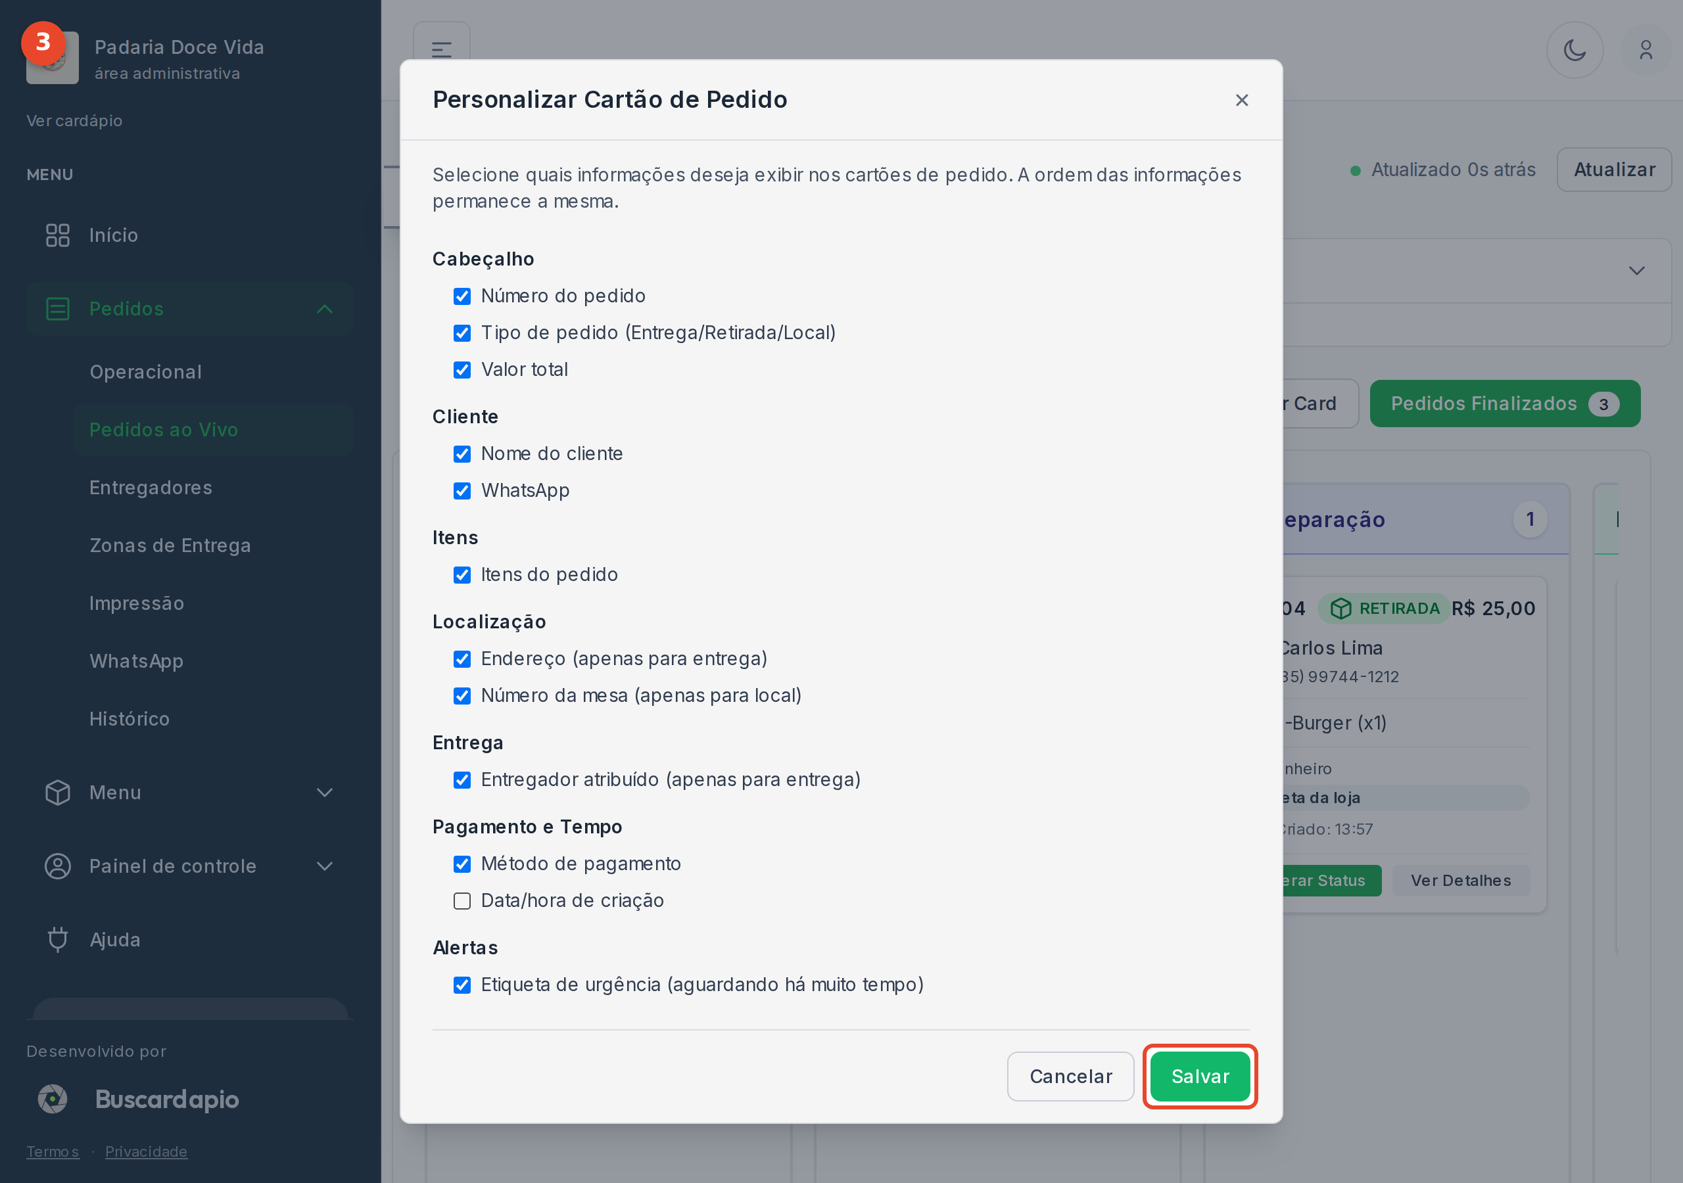Image resolution: width=1683 pixels, height=1183 pixels.
Task: Click the Pedidos list icon in sidebar
Action: tap(57, 309)
